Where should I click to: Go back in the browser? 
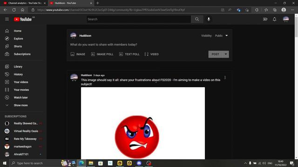point(5,10)
